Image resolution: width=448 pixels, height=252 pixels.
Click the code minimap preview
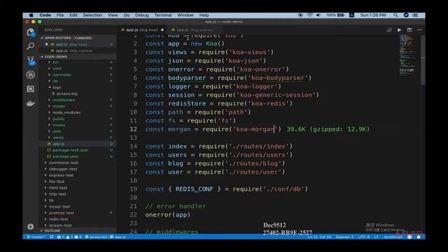pyautogui.click(x=408, y=56)
